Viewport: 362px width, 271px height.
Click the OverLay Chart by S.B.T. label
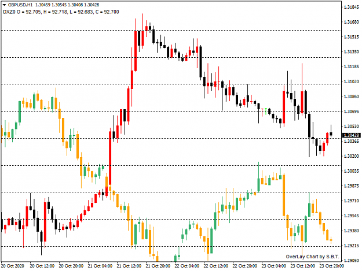[312, 257]
